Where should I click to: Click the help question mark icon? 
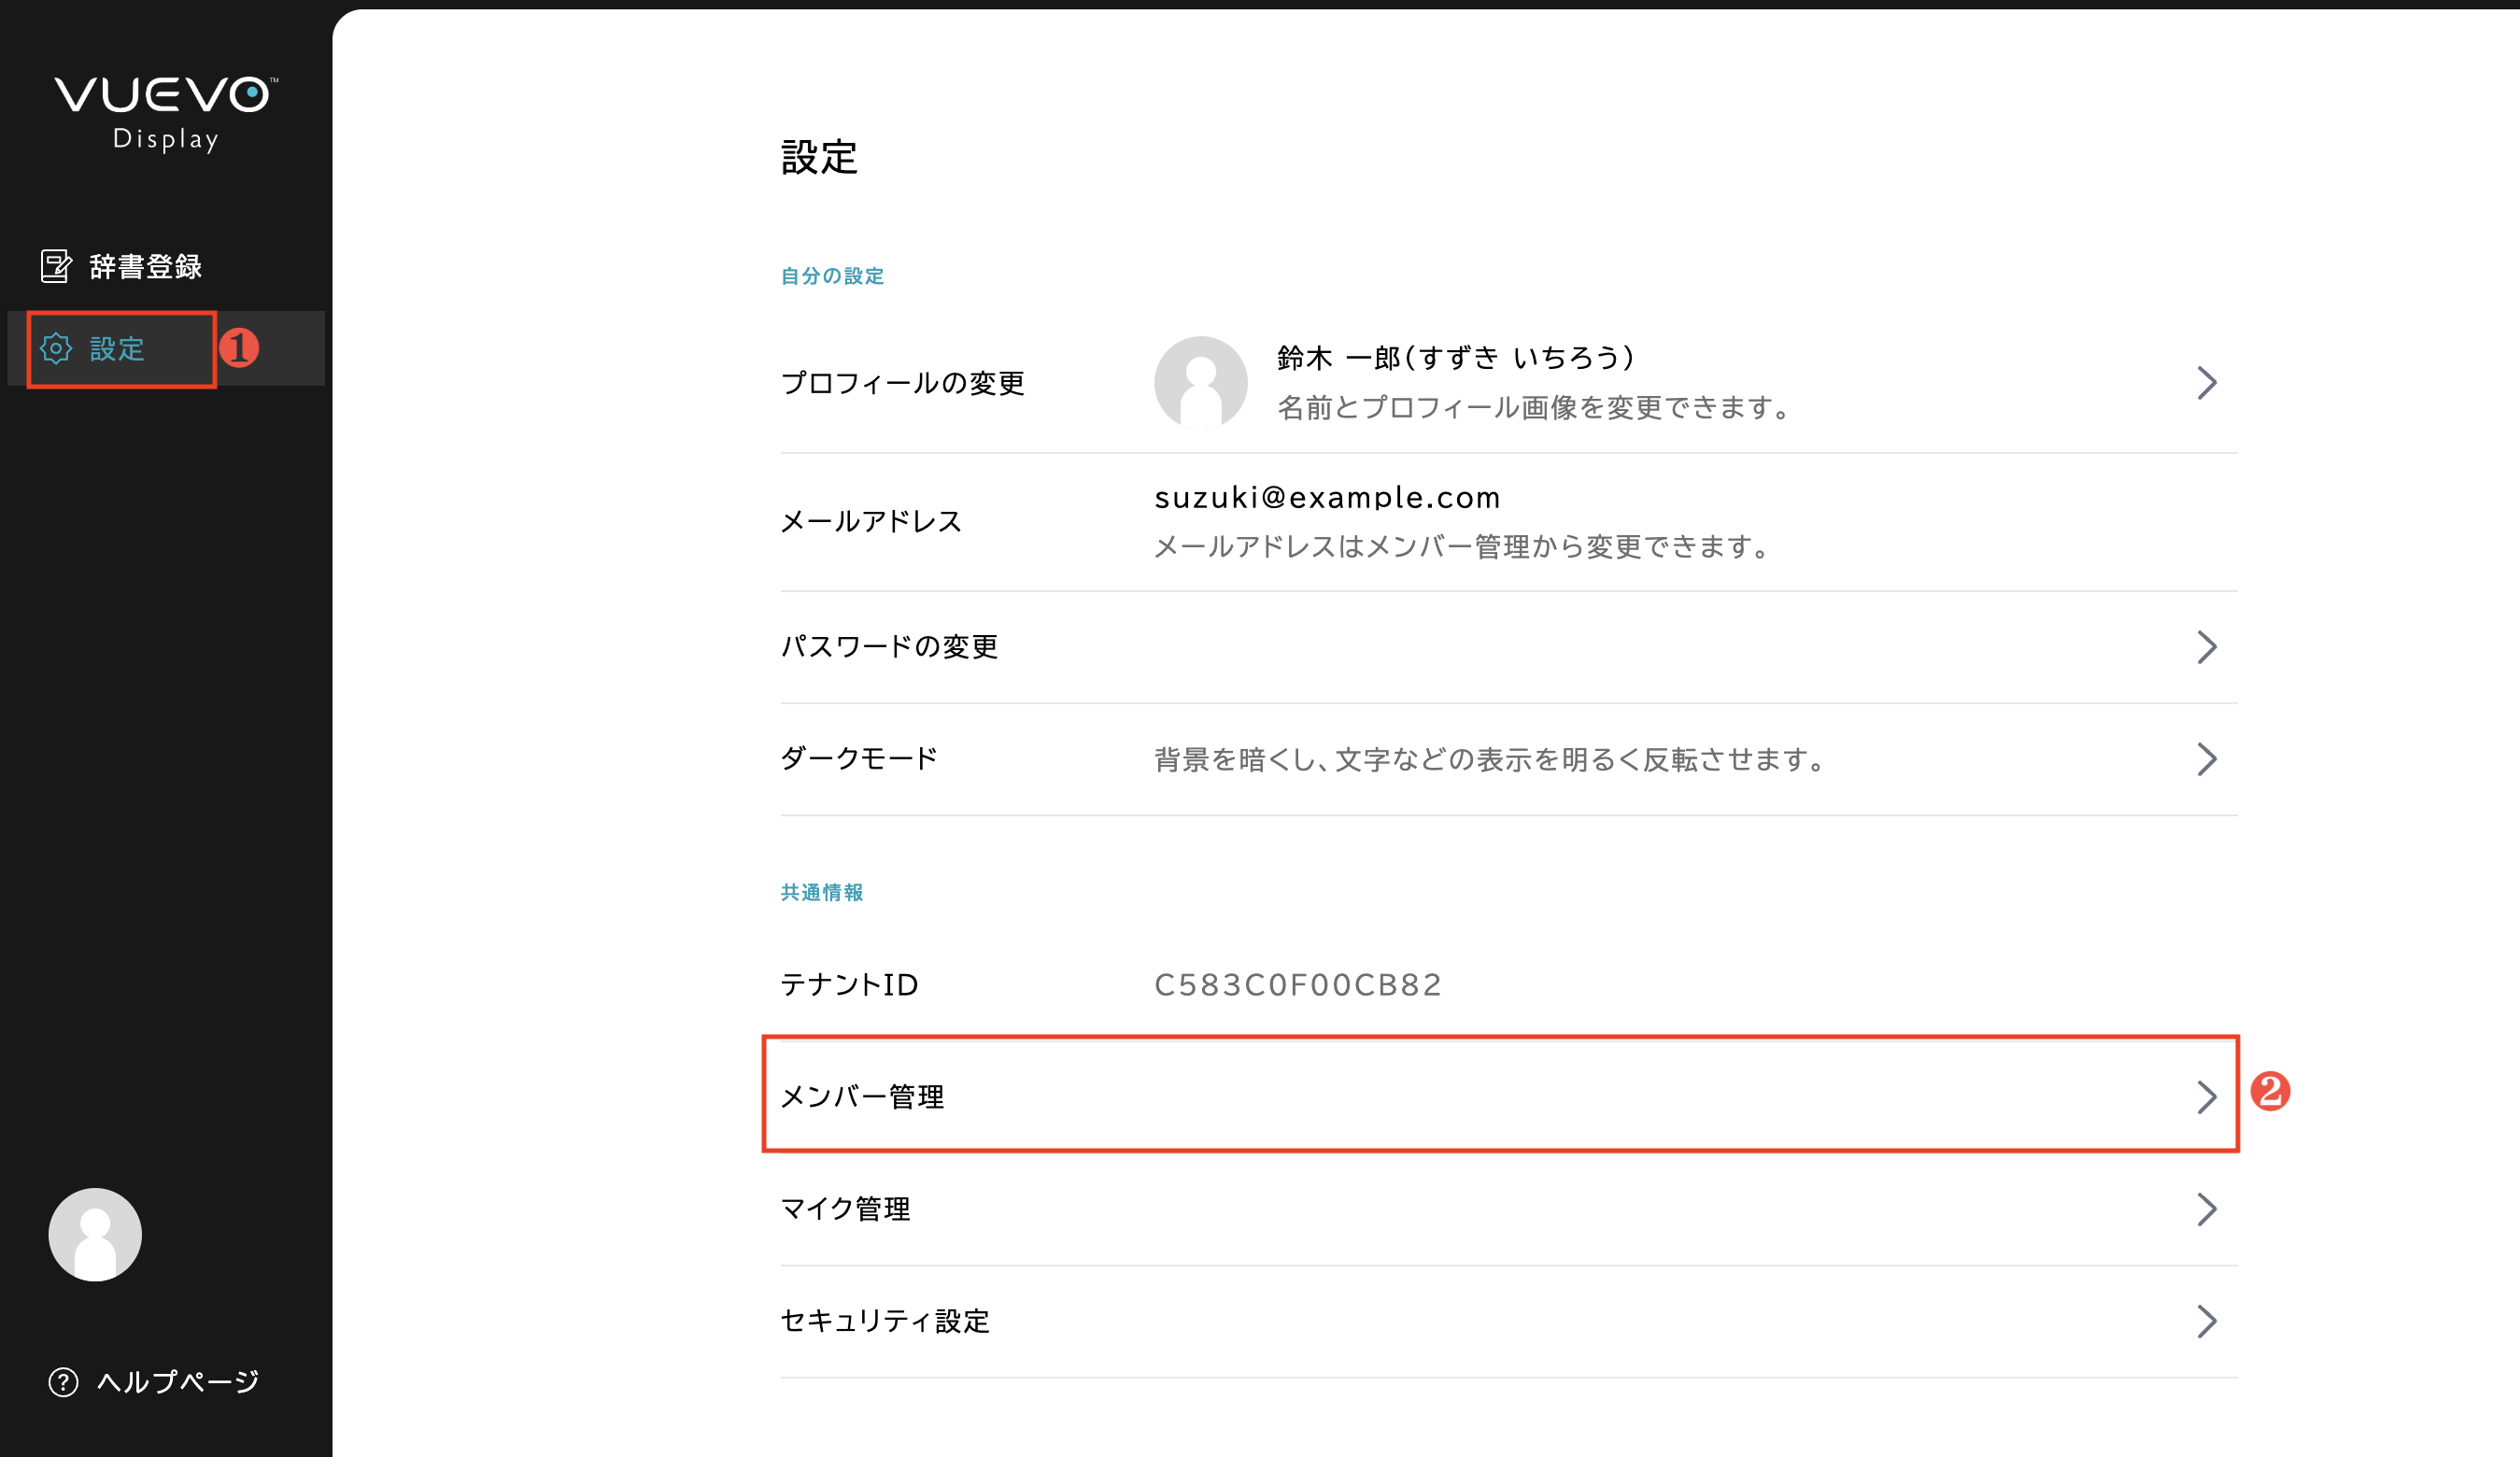pos(63,1382)
